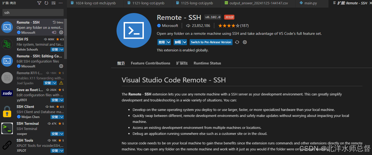Viewport: 372px width, 155px height.
Task: Click Switch to Pre-Release Version
Action: click(211, 42)
